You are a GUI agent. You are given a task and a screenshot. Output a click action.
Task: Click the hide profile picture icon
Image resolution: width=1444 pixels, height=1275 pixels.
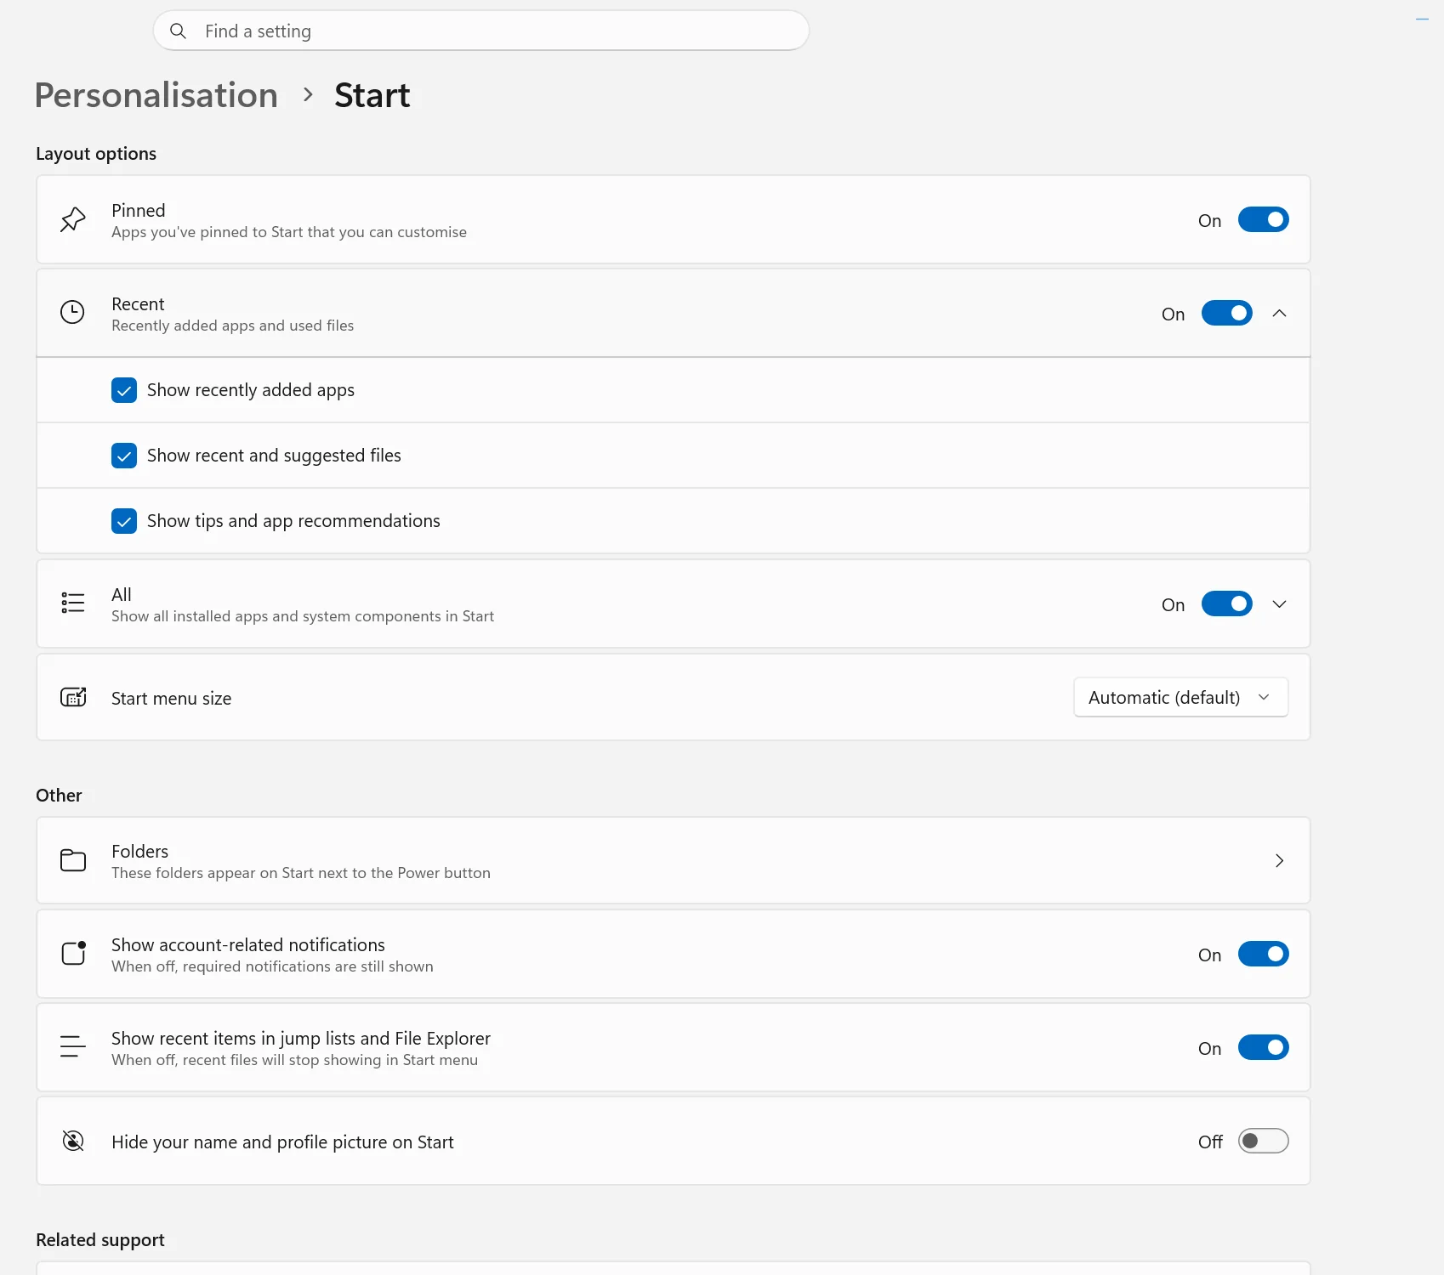pyautogui.click(x=73, y=1141)
